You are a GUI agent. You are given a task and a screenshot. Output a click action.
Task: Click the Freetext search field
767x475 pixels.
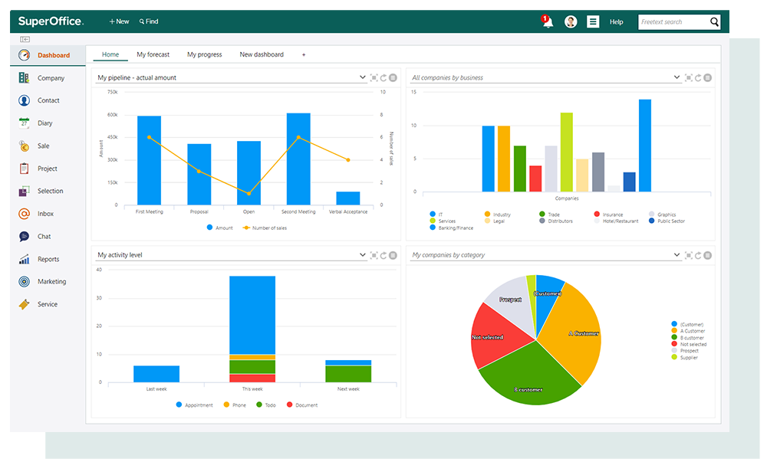(x=673, y=22)
